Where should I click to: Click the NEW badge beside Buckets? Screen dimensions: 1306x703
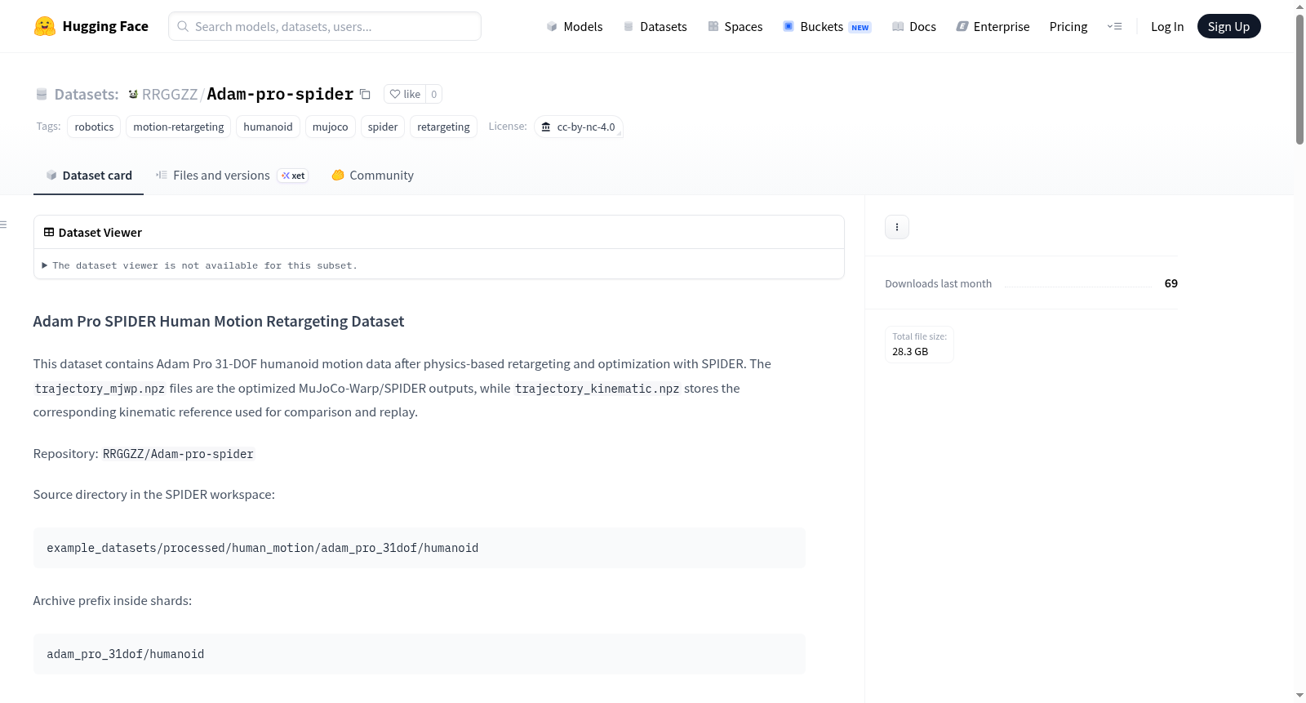860,28
